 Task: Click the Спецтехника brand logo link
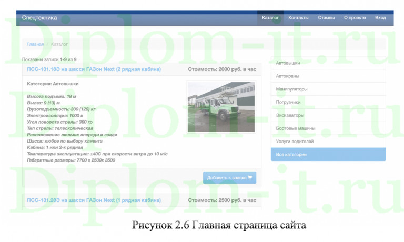(x=39, y=18)
